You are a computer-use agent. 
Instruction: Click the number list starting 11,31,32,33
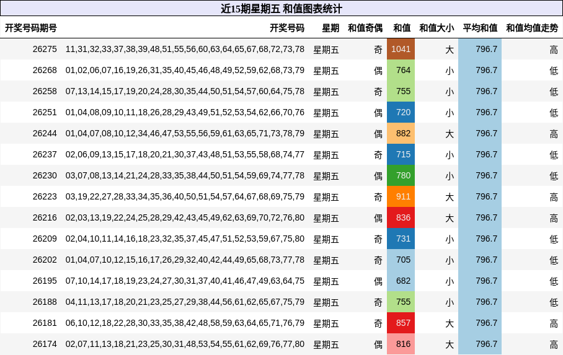pyautogui.click(x=185, y=49)
